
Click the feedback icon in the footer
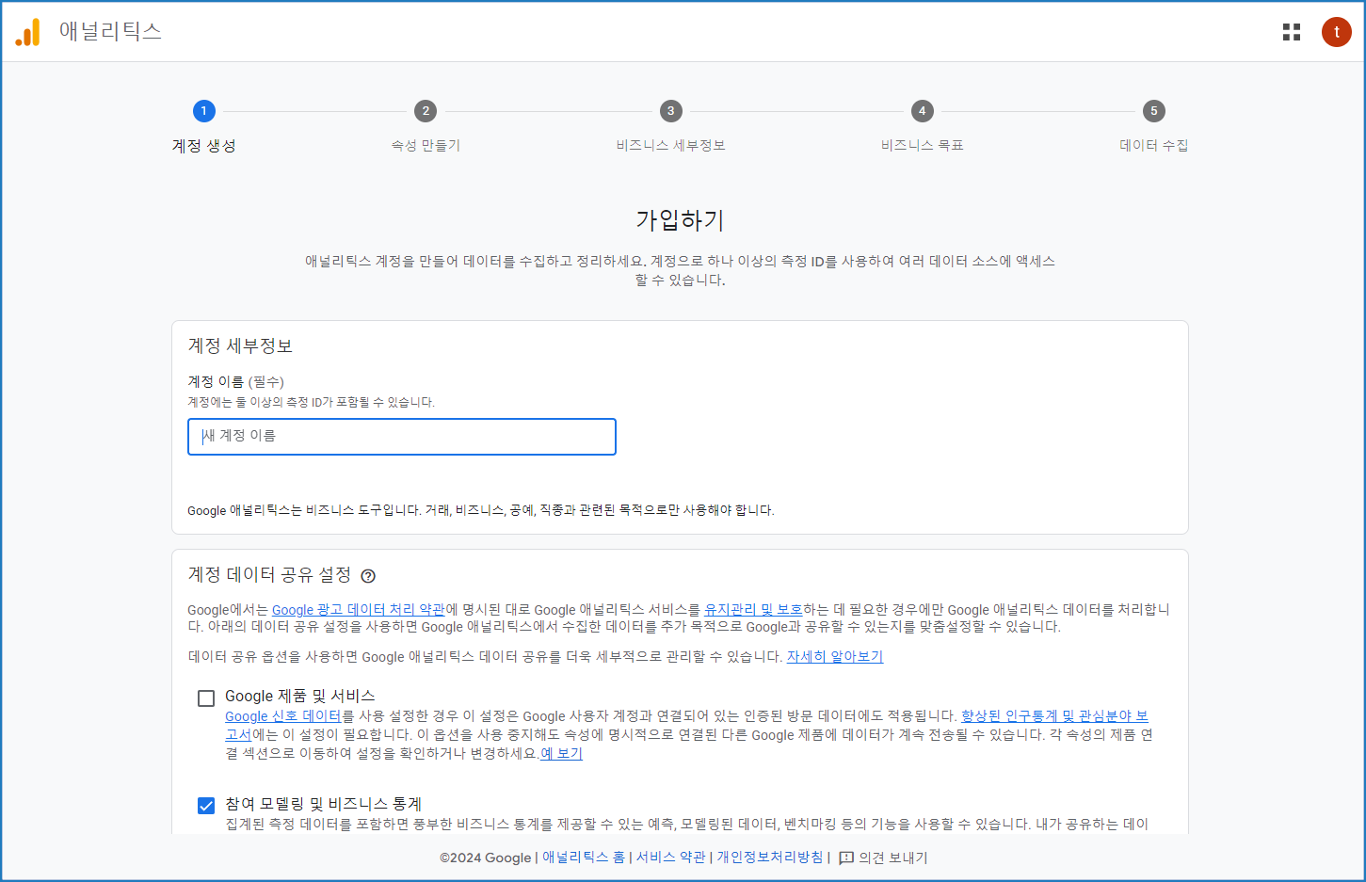[846, 858]
